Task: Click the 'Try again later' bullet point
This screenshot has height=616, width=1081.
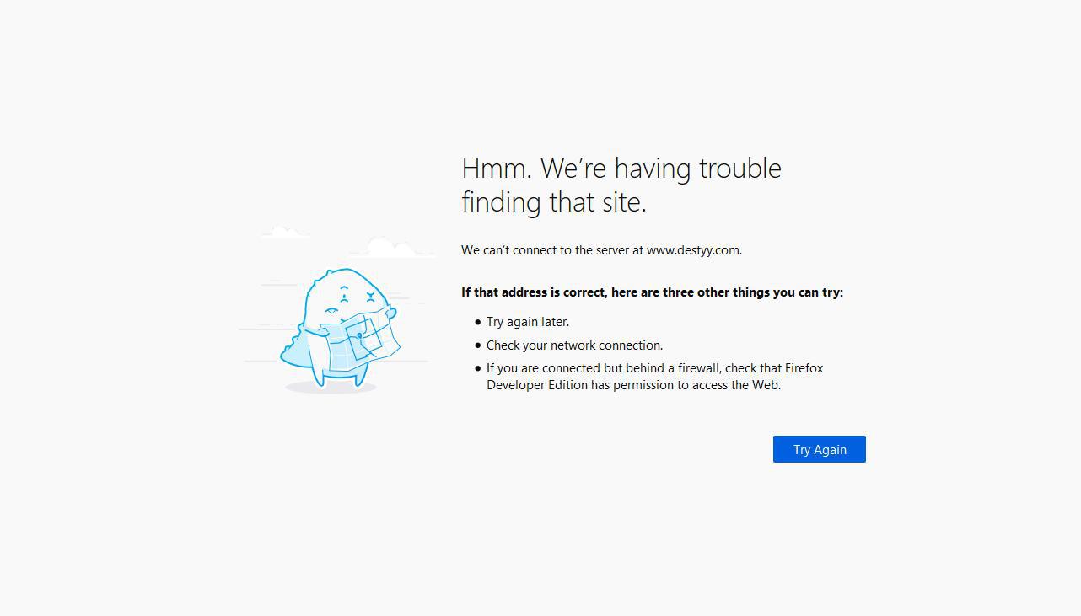Action: click(528, 321)
